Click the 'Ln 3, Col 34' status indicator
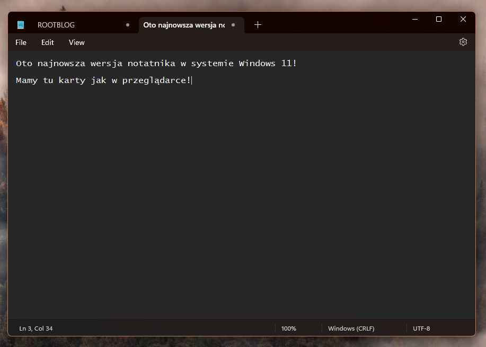 (x=36, y=328)
